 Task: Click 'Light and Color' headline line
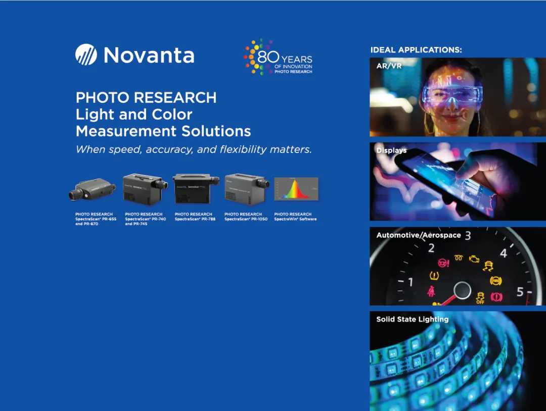tap(134, 115)
